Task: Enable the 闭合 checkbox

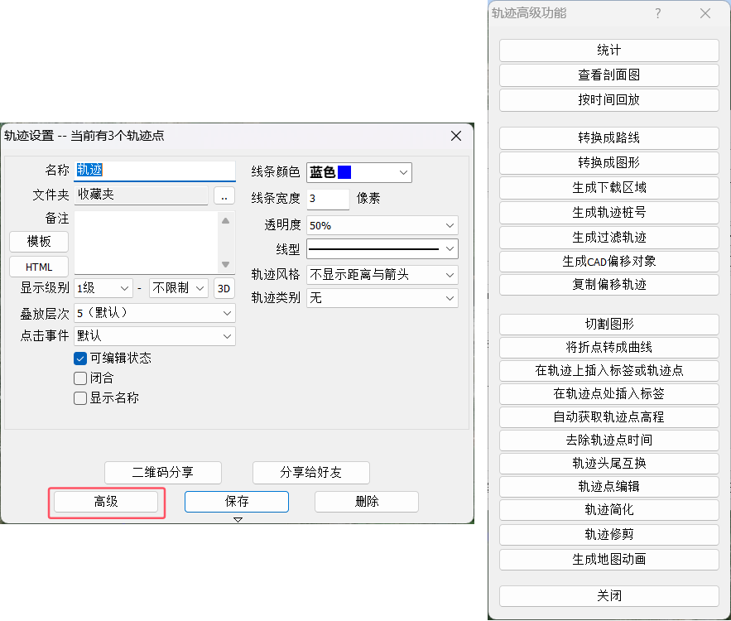Action: pos(80,378)
